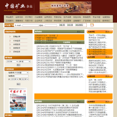Viewport: 117px width, 117px height.
Task: Open the 编辑登录 link
Action: (x=17, y=48)
